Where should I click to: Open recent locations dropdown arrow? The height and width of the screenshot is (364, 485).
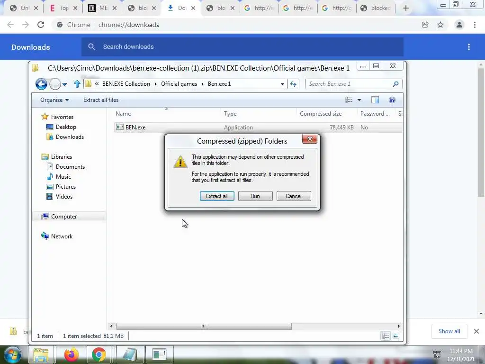64,84
